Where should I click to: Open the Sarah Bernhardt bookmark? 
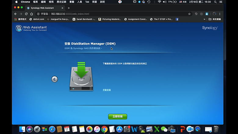pos(84,19)
